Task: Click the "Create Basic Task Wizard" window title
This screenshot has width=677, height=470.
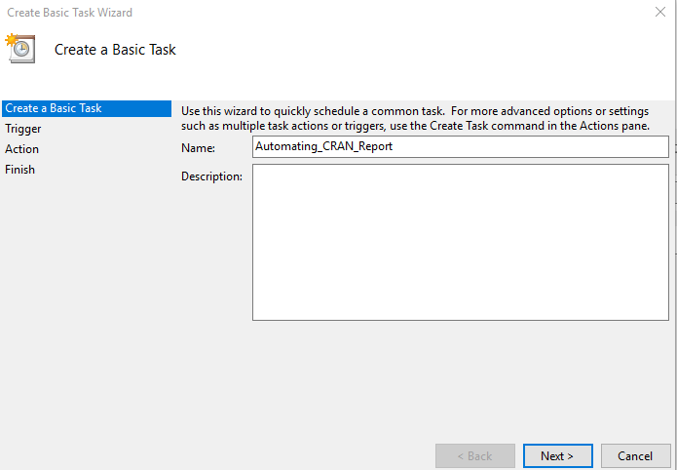Action: point(69,13)
